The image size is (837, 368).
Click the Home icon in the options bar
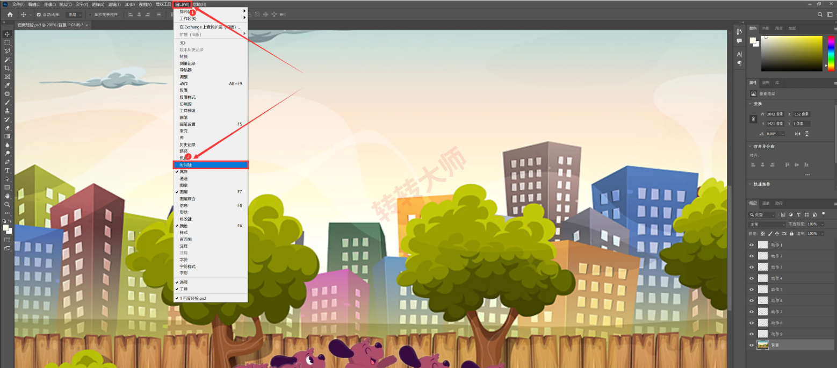pos(10,15)
